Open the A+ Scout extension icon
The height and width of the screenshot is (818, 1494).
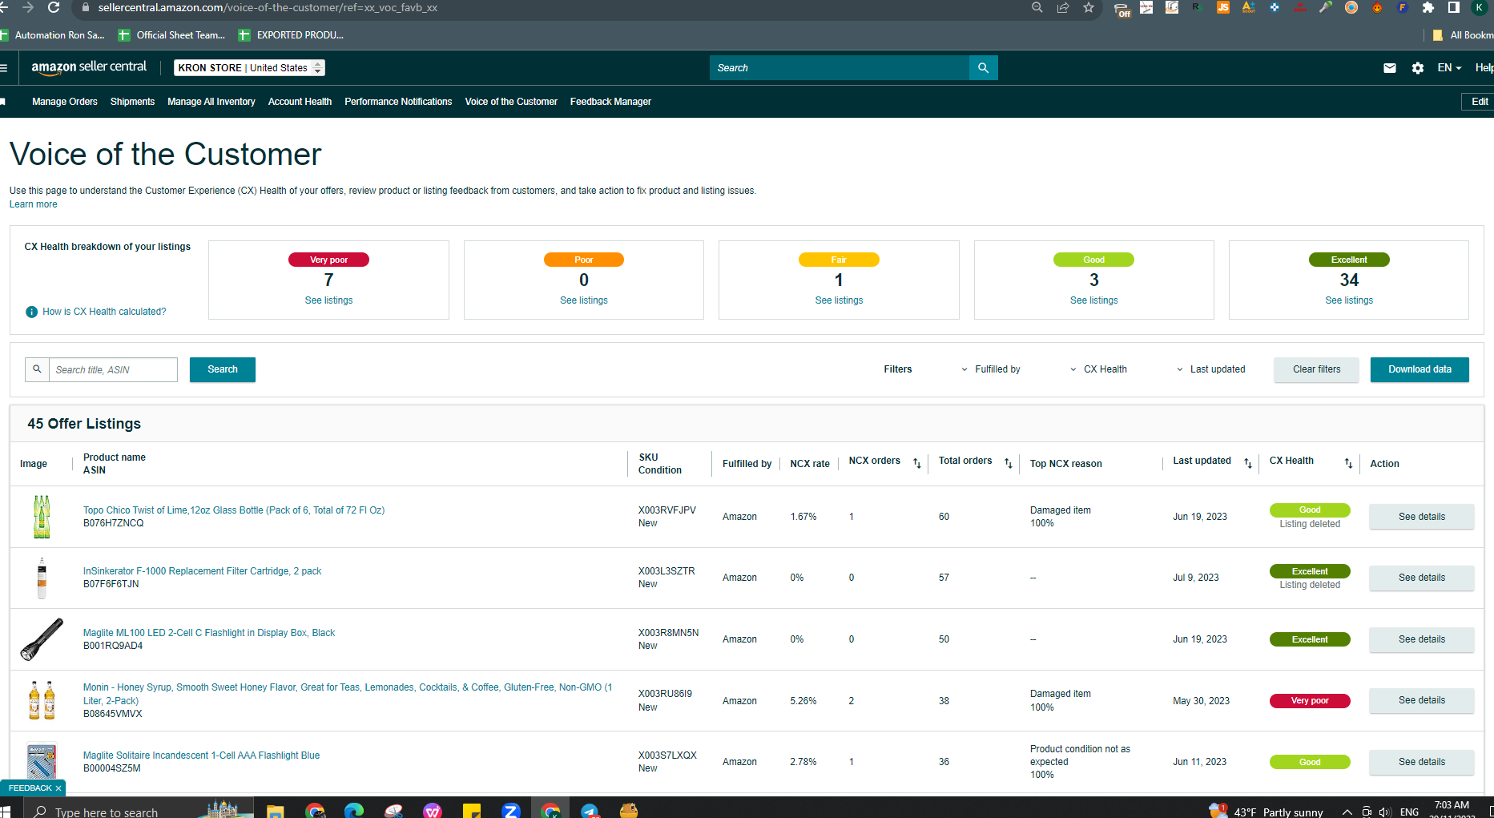click(x=1249, y=7)
